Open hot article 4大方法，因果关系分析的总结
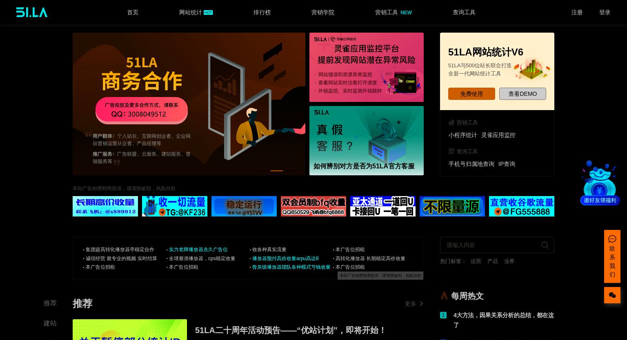 pyautogui.click(x=504, y=320)
